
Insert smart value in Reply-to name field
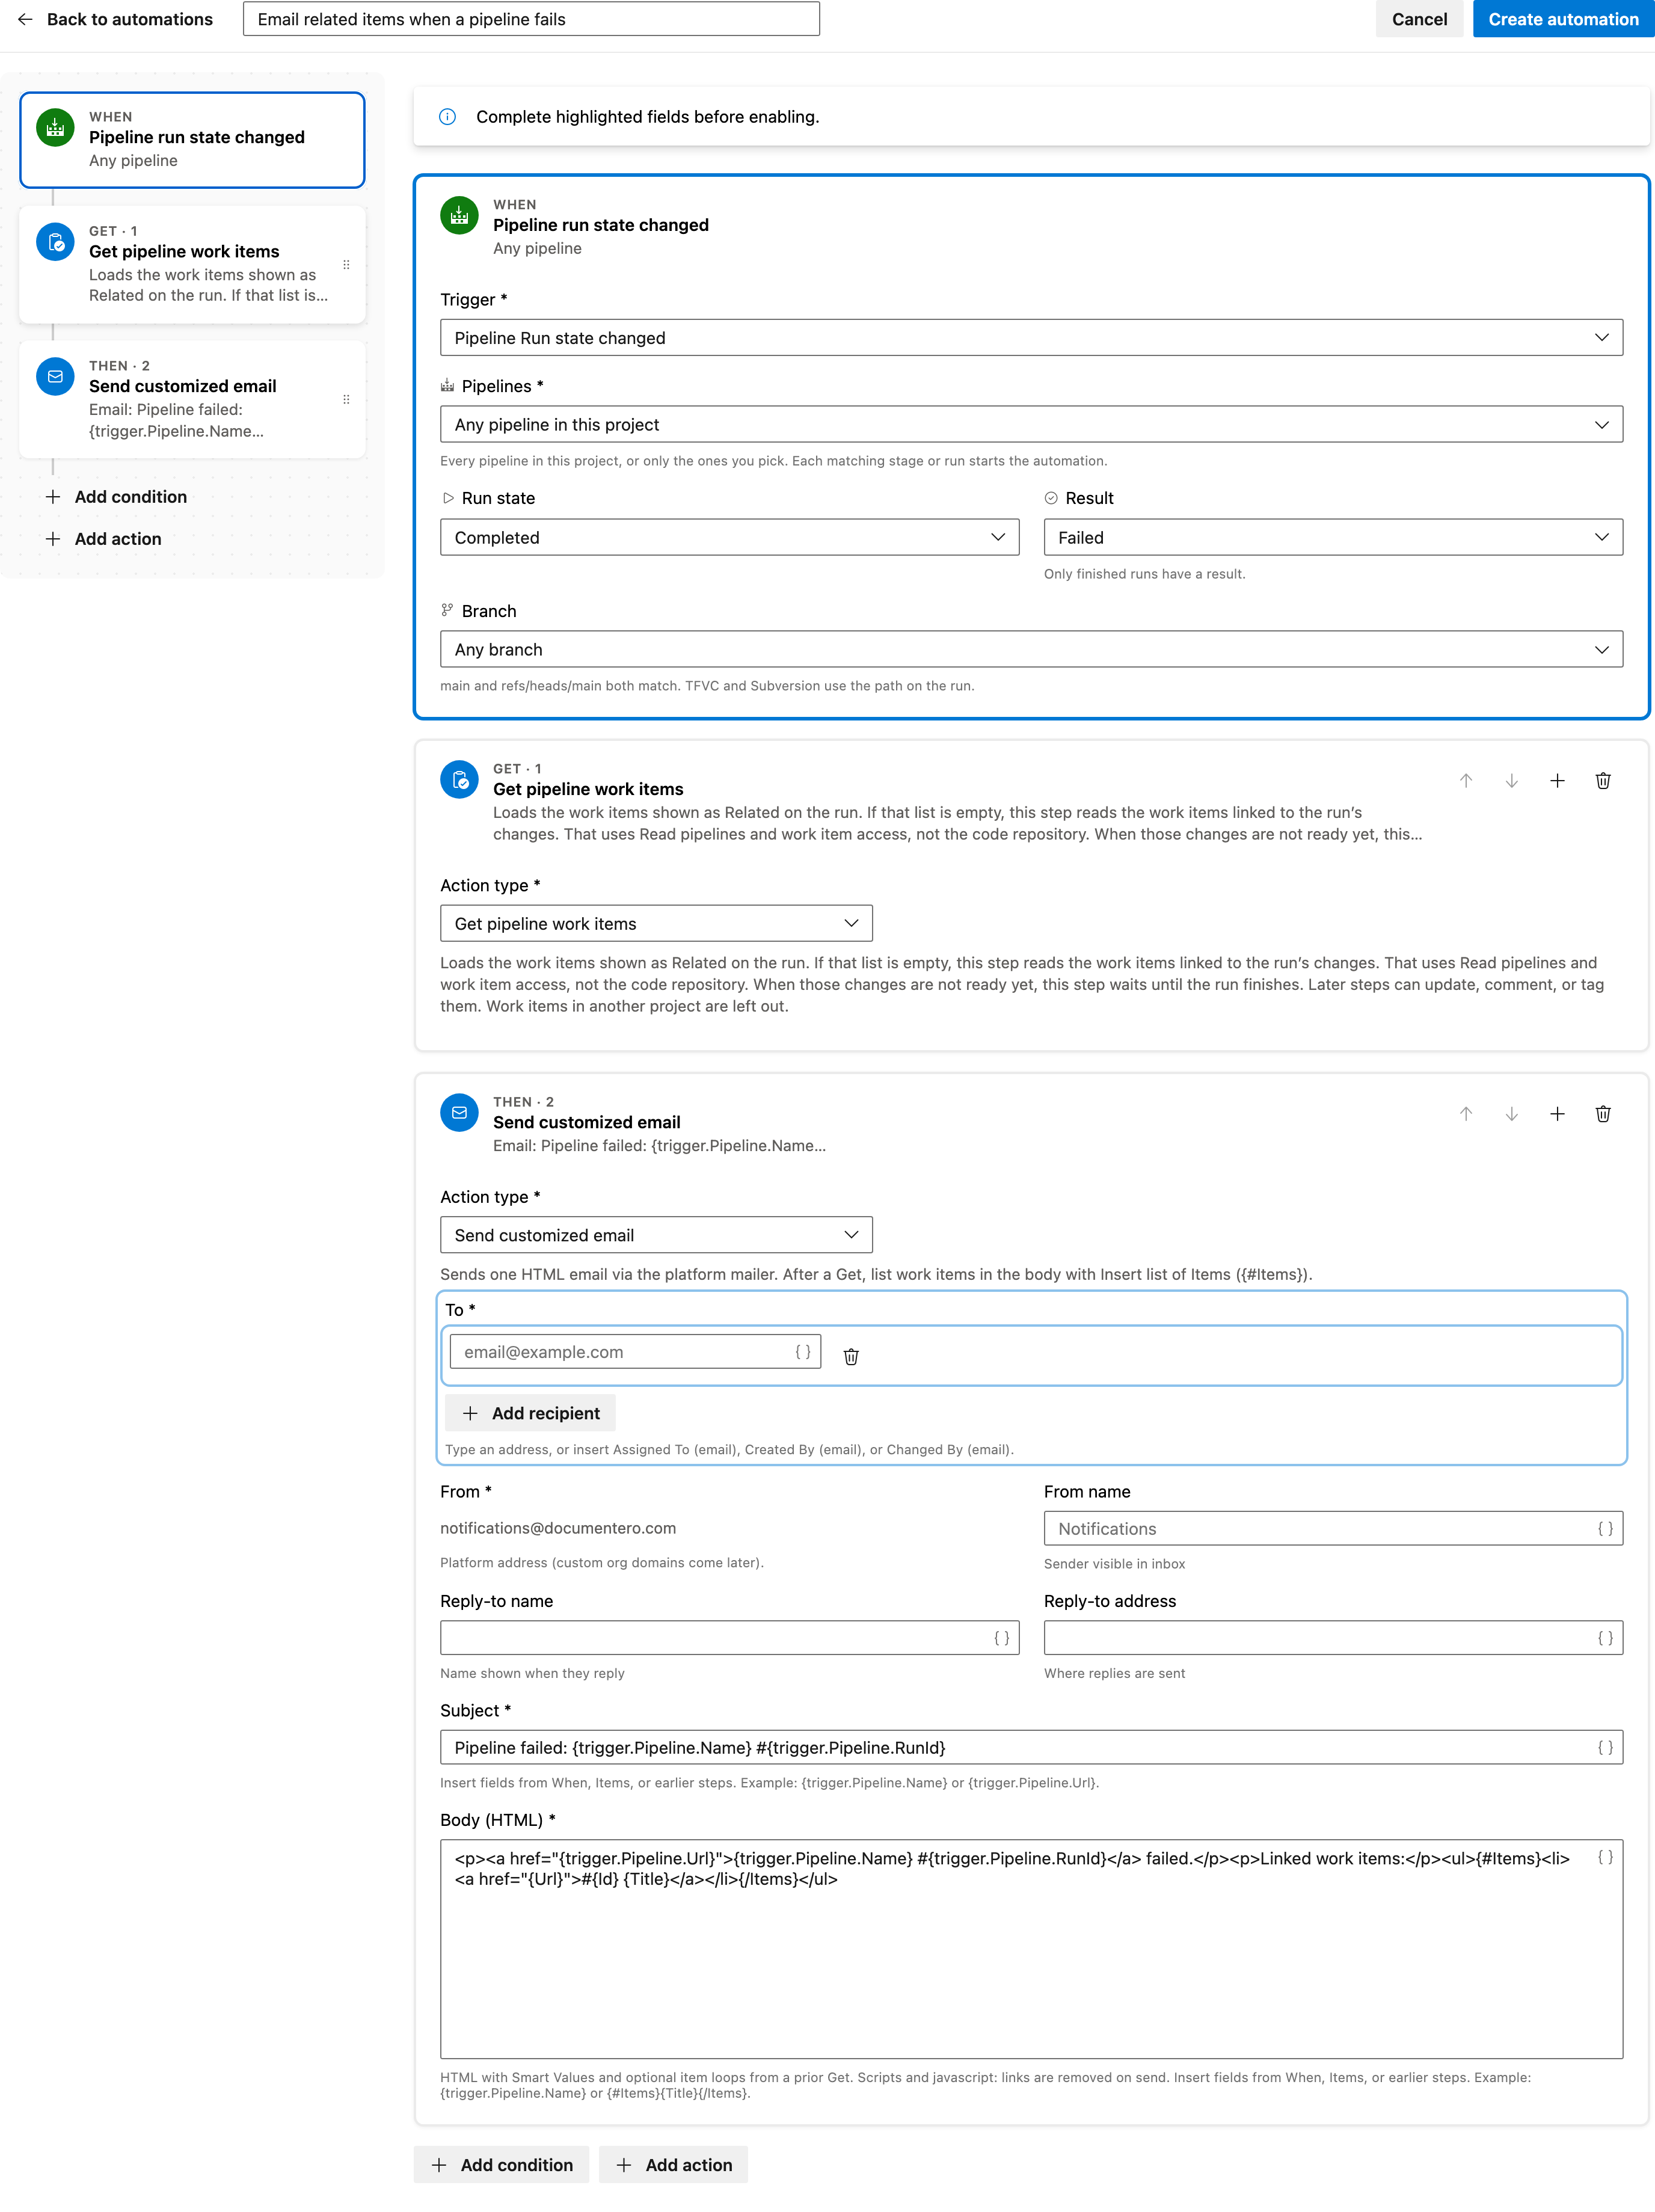(x=1001, y=1638)
